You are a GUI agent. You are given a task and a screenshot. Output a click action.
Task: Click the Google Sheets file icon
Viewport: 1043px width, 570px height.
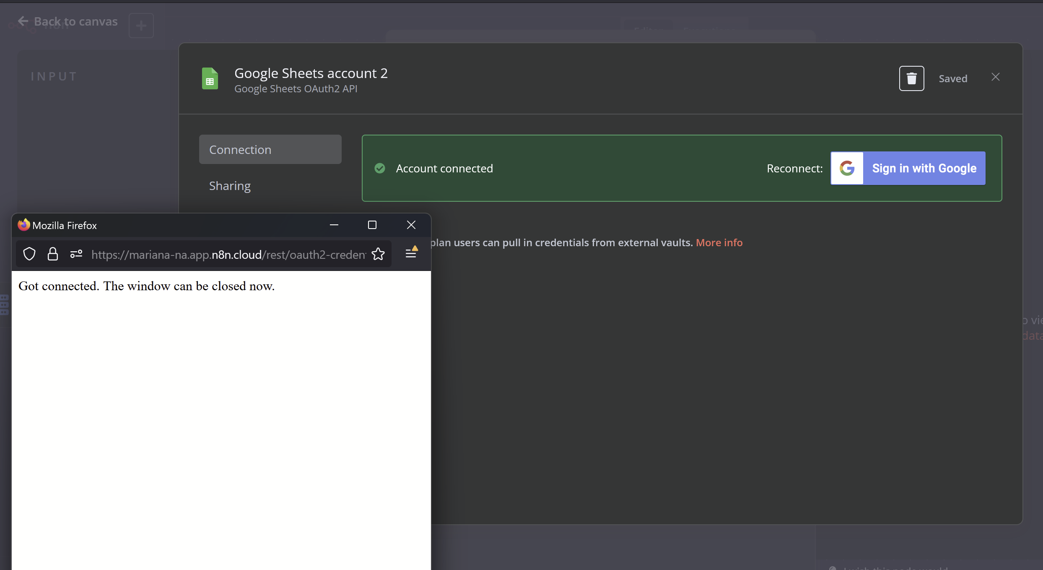(x=210, y=78)
